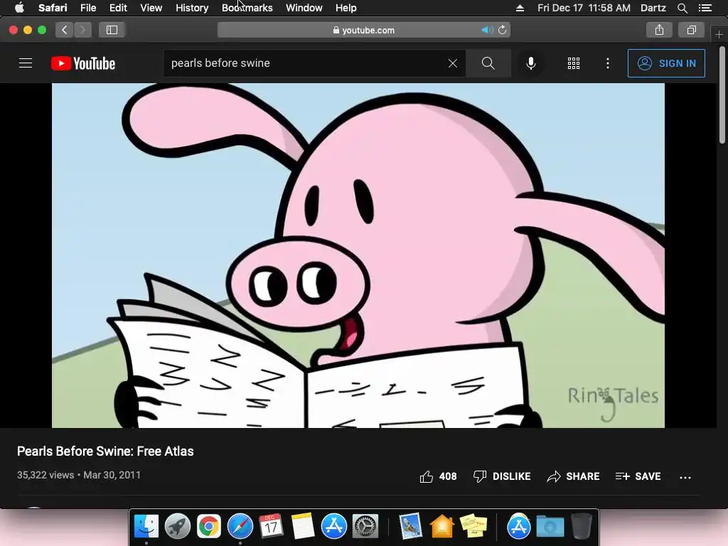Click the eject icon in the menu bar
This screenshot has width=728, height=546.
pos(520,8)
